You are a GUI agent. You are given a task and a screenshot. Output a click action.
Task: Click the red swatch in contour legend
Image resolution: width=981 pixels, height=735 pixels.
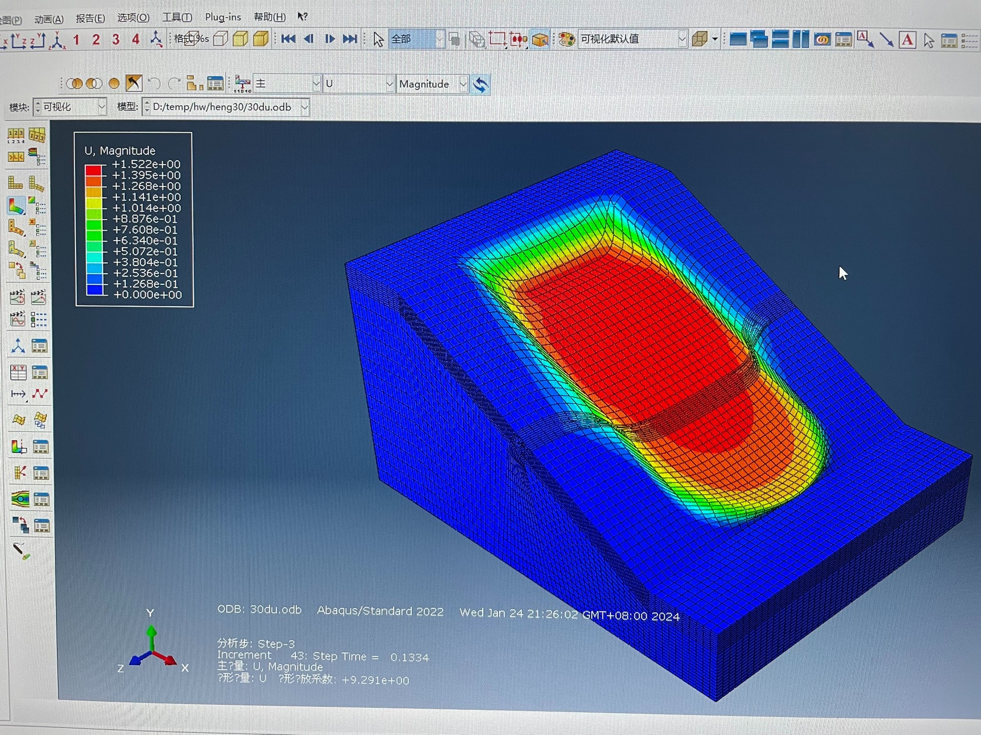coord(93,170)
